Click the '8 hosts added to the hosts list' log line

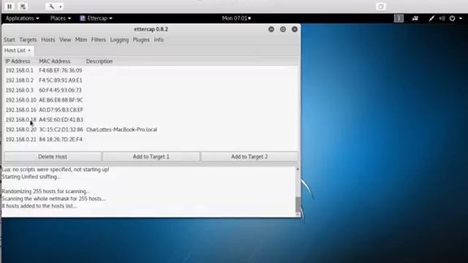39,206
